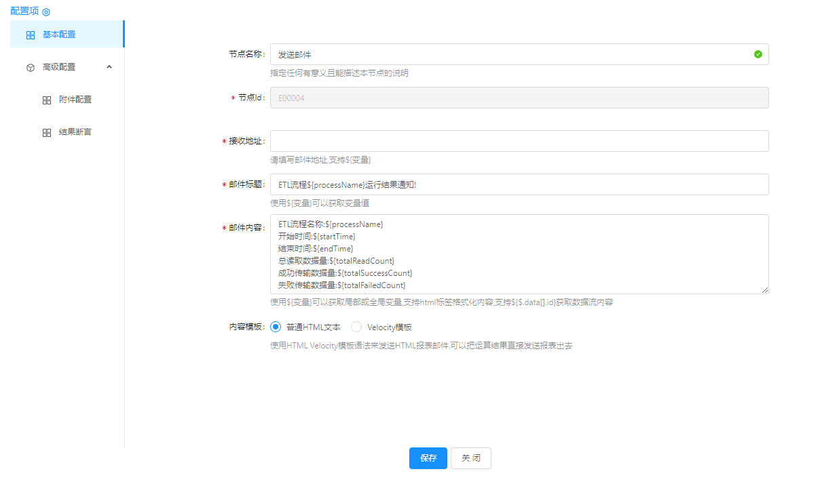This screenshot has width=822, height=484.
Task: Click into the 邮件标题 text field
Action: click(519, 184)
